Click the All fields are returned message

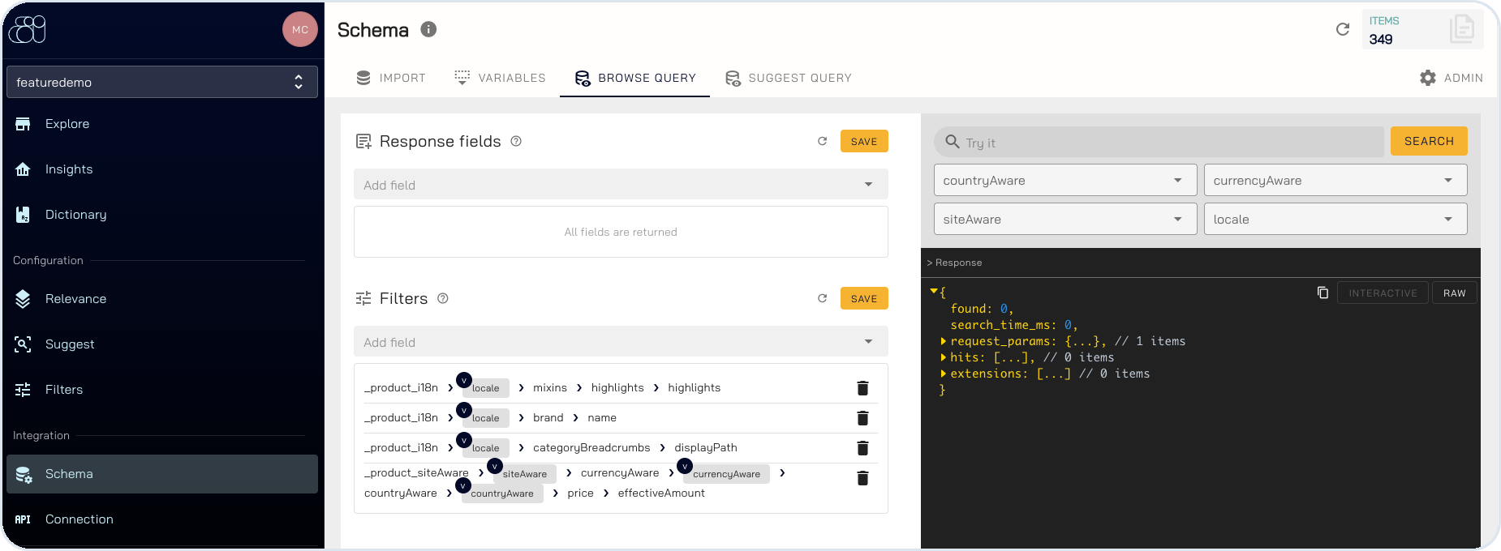point(621,232)
